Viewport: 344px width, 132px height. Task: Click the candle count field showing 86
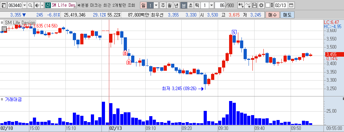[221, 5]
